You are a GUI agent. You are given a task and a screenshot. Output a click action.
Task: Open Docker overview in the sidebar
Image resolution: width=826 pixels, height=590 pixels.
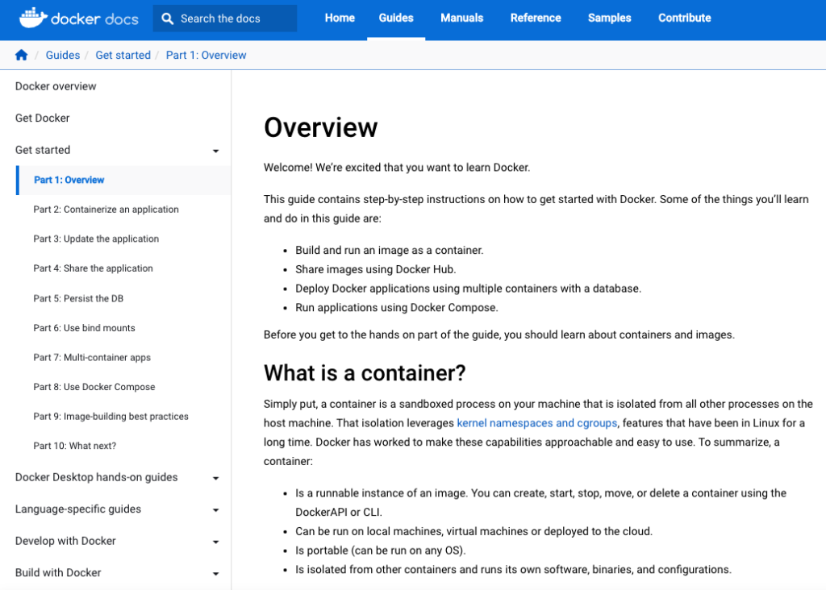tap(56, 86)
